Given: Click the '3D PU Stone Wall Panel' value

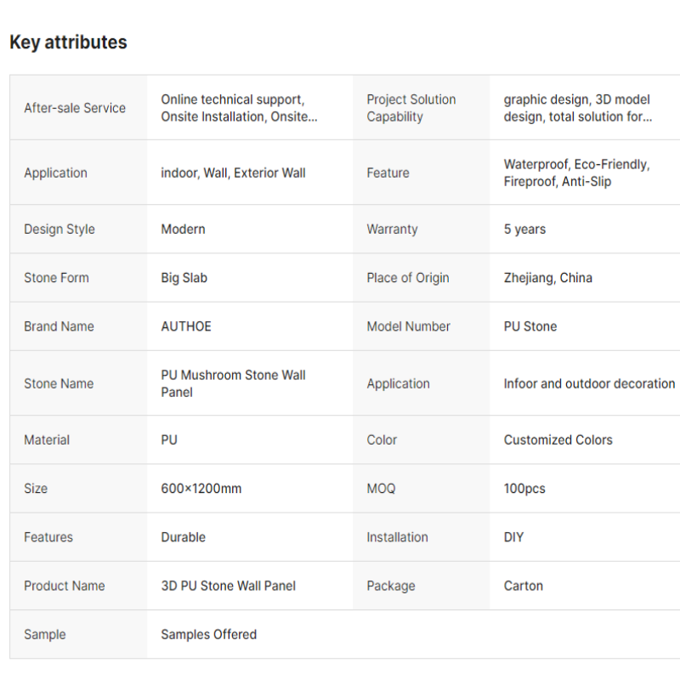Looking at the screenshot, I should pos(228,586).
